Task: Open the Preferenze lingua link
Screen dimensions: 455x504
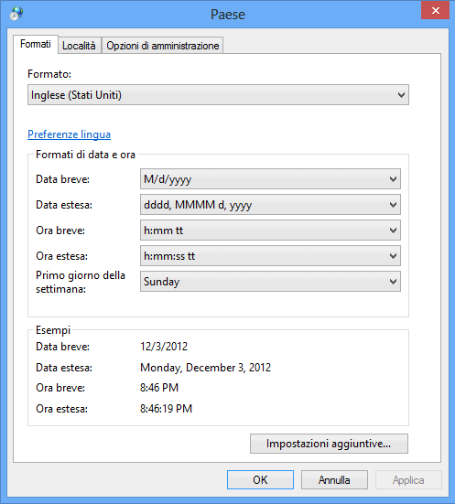Action: [x=70, y=134]
